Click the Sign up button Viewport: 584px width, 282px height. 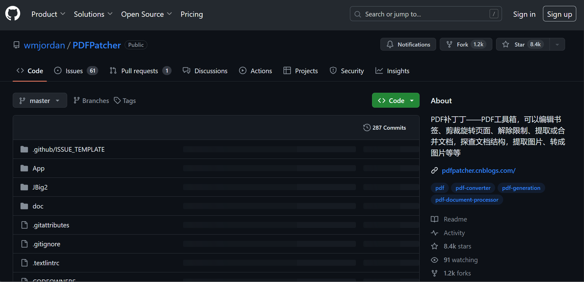coord(559,14)
